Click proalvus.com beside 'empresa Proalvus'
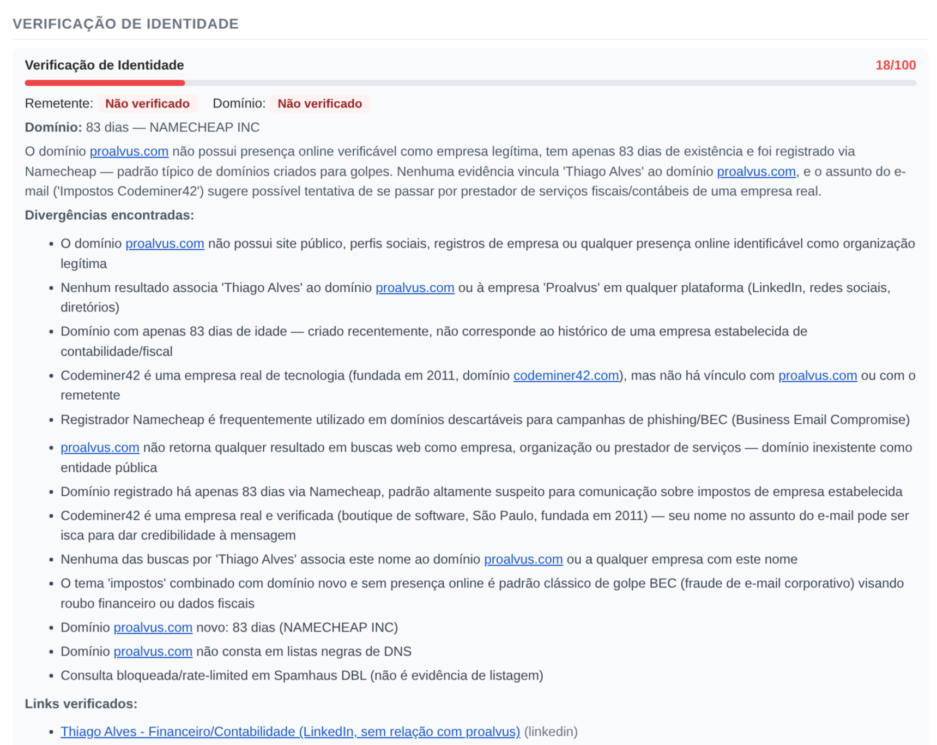 (x=415, y=287)
